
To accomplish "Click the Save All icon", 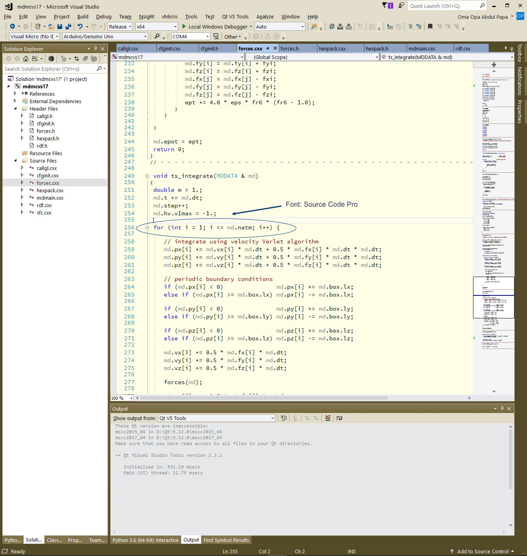I will point(68,27).
